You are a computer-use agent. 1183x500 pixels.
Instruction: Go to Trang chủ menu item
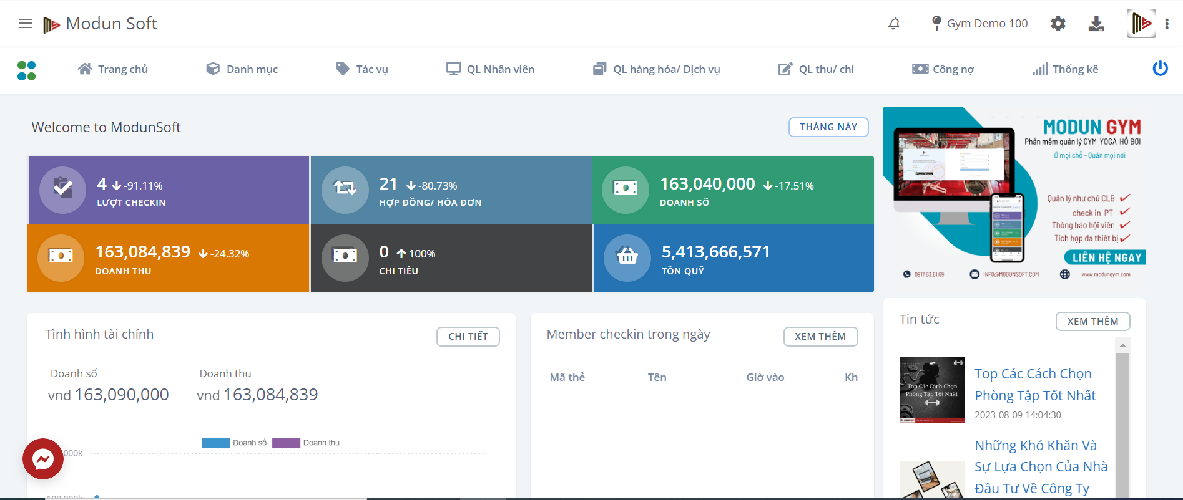[x=113, y=69]
